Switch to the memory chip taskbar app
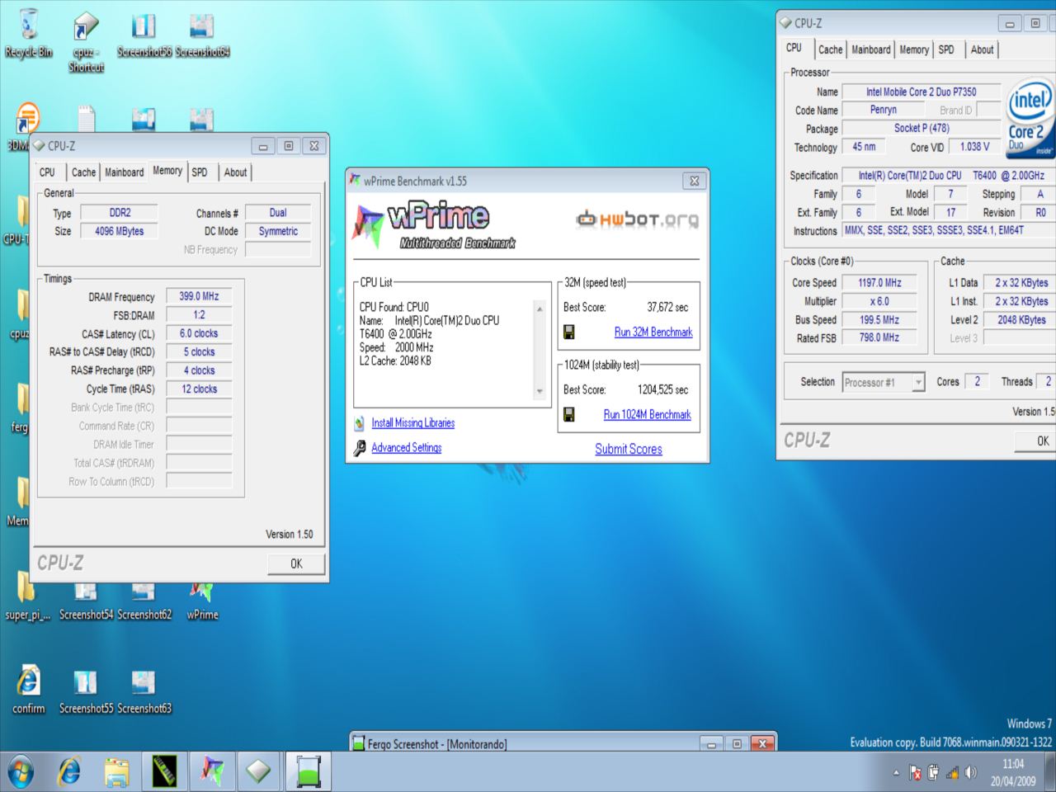1056x792 pixels. tap(165, 772)
